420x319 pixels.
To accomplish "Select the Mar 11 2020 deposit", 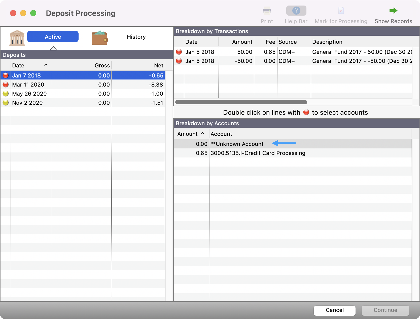I will coord(28,85).
